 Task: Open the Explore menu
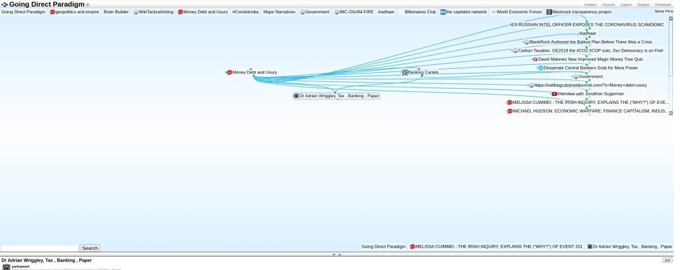590,5
